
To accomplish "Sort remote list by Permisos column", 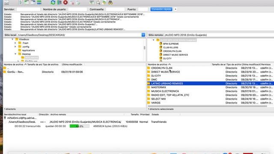I will point(266,65).
